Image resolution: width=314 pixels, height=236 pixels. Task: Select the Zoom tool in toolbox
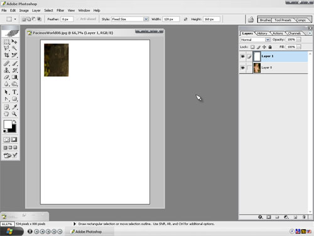pos(14,114)
